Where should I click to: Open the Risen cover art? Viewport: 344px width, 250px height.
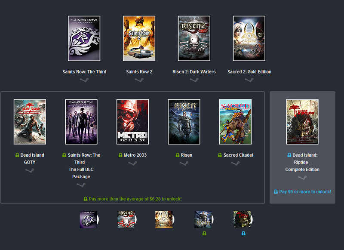(x=184, y=122)
